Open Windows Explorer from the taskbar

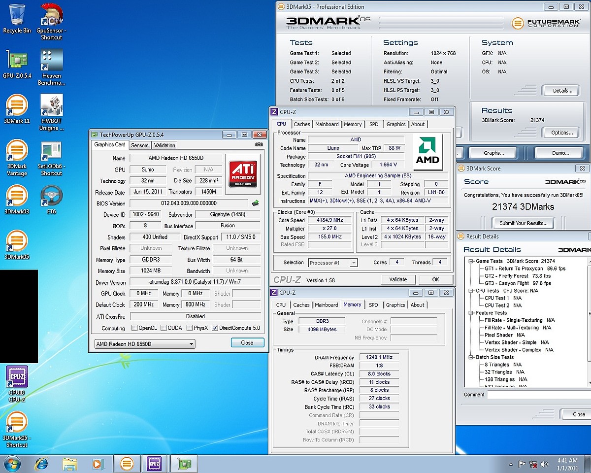70,464
